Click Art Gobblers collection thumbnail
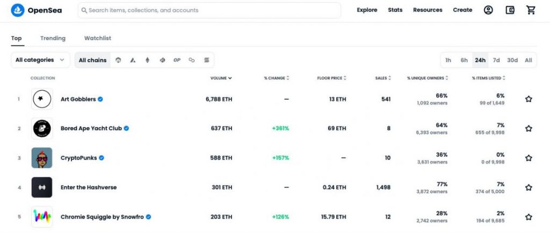The image size is (550, 233). [42, 99]
